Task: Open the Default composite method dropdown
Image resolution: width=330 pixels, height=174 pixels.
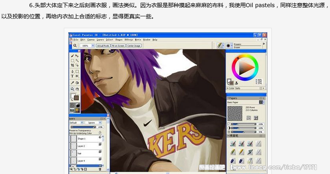Action: click(x=82, y=122)
